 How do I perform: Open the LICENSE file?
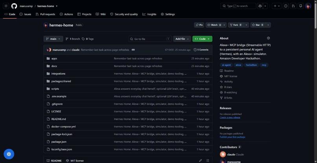pos(56,111)
